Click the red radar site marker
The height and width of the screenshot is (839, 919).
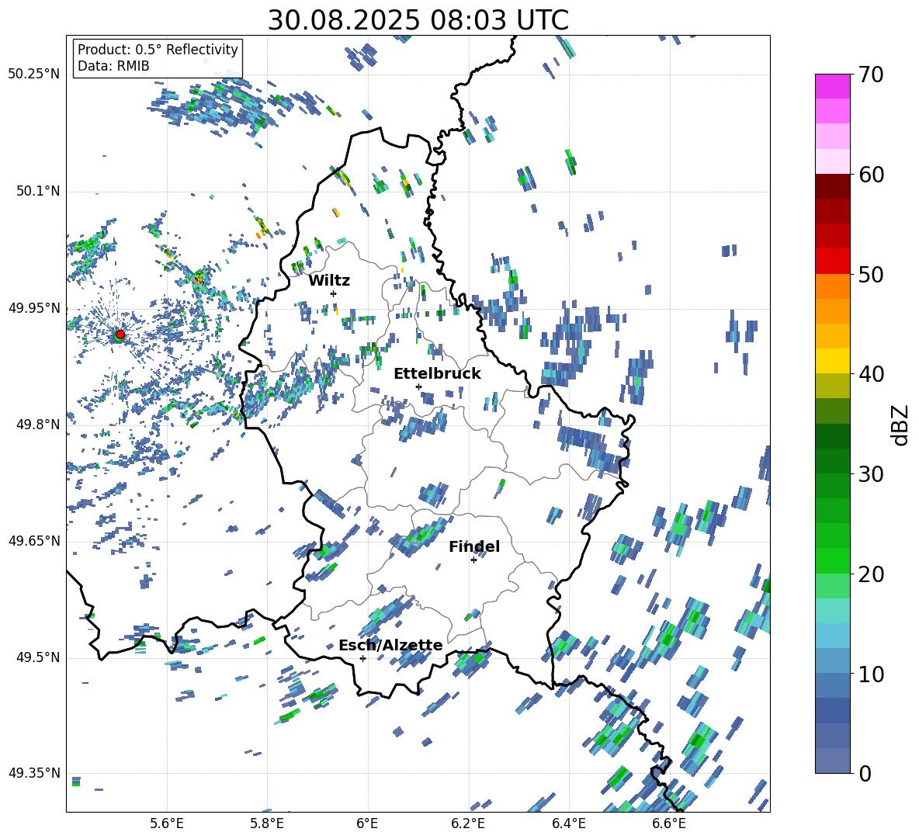click(120, 335)
